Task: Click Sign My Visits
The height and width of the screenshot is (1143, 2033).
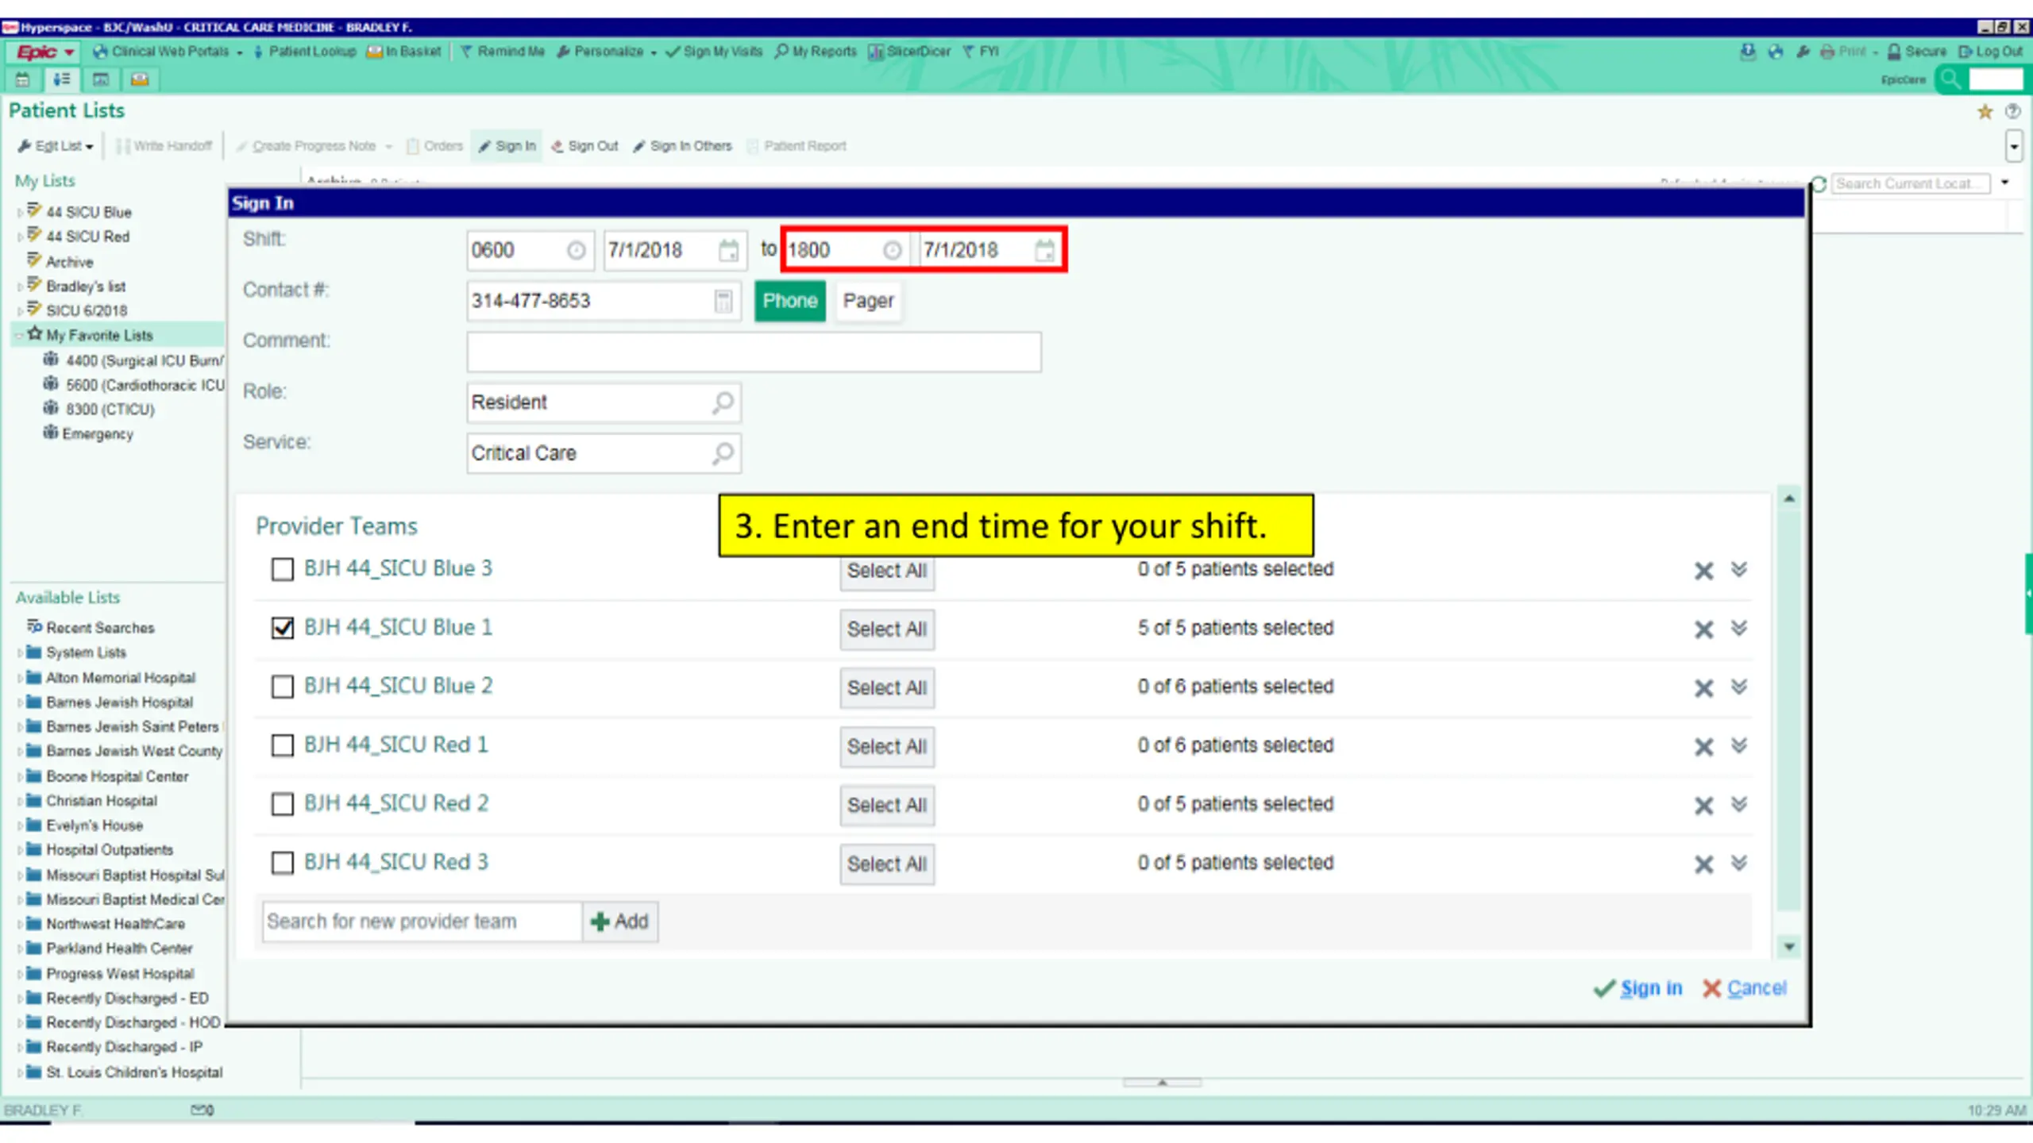Action: (x=713, y=52)
